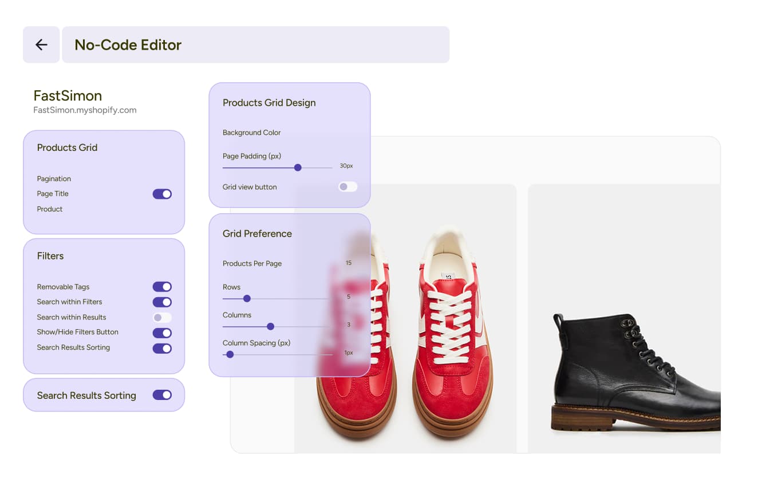Toggle Show/Hide Filters Button switch
758x480 pixels.
pyautogui.click(x=162, y=333)
